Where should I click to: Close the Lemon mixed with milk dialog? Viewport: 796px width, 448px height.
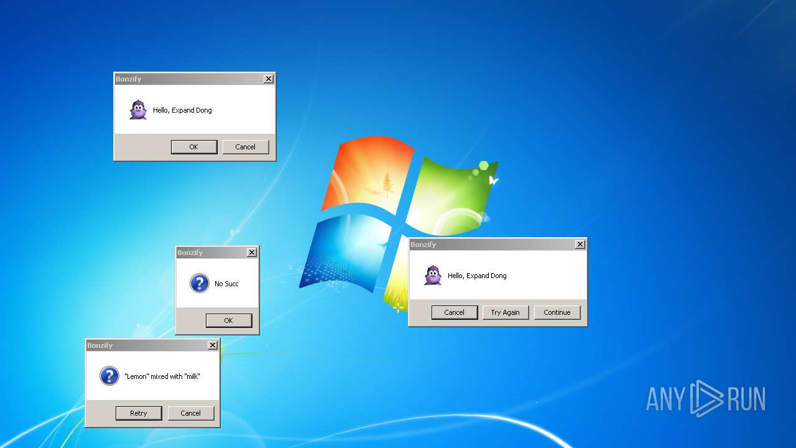pyautogui.click(x=213, y=345)
